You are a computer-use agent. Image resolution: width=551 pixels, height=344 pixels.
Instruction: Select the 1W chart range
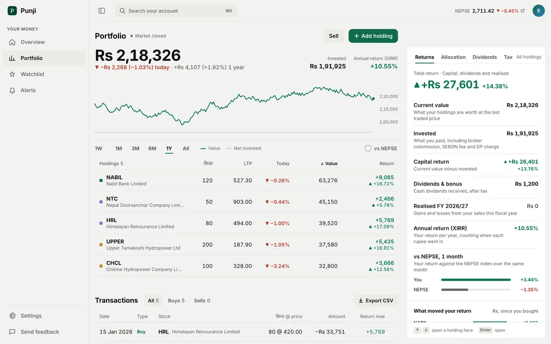[99, 149]
